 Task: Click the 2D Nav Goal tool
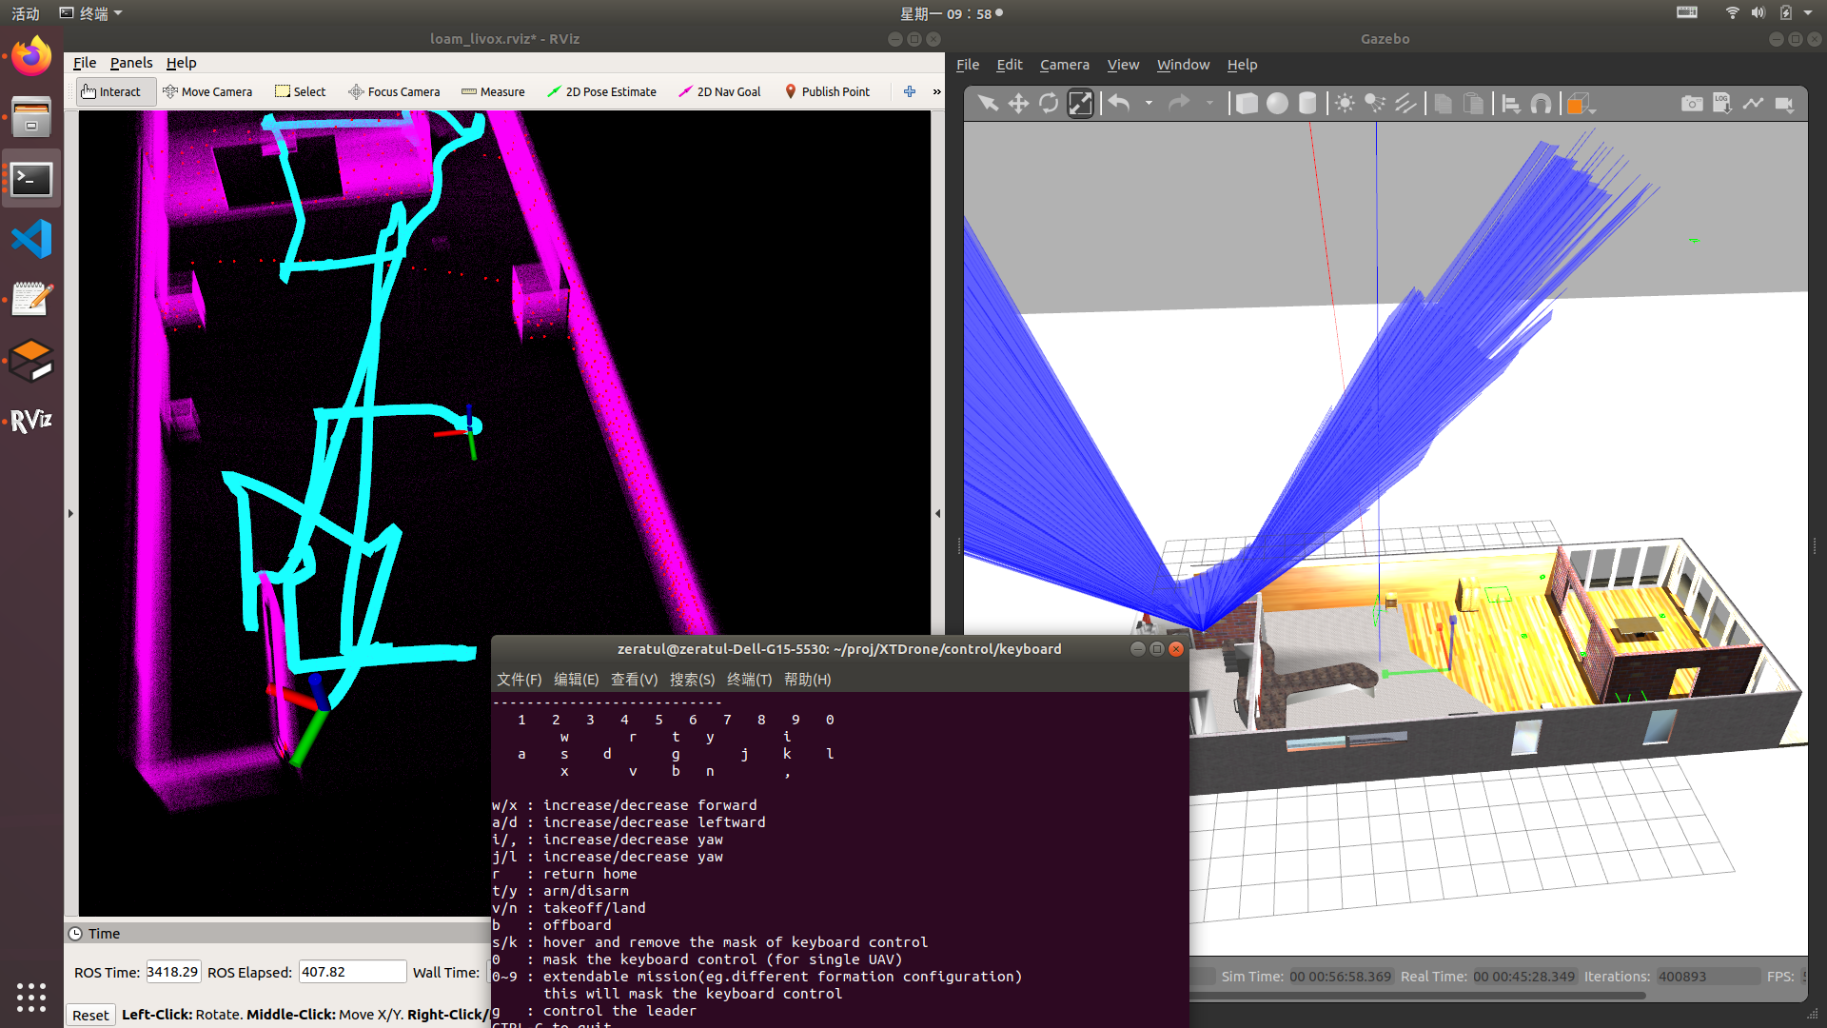[x=719, y=91]
